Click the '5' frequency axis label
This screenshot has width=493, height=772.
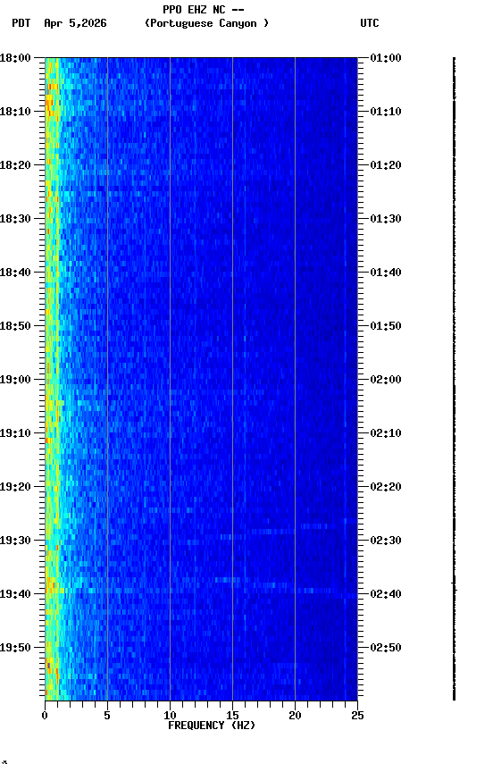107,716
